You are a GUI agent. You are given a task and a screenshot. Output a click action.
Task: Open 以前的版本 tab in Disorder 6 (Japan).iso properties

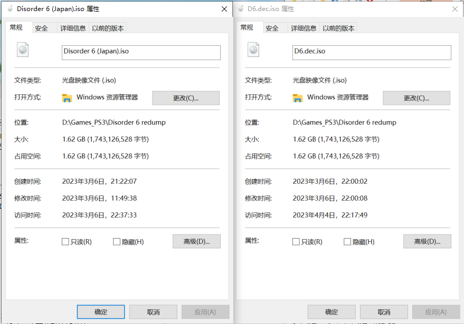[x=108, y=28]
